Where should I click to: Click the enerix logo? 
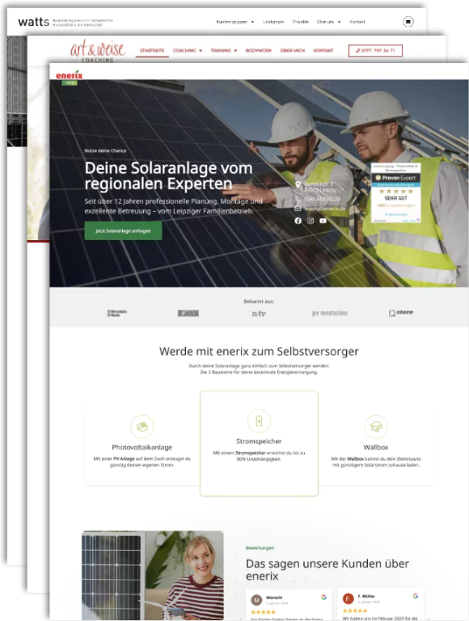tap(69, 75)
